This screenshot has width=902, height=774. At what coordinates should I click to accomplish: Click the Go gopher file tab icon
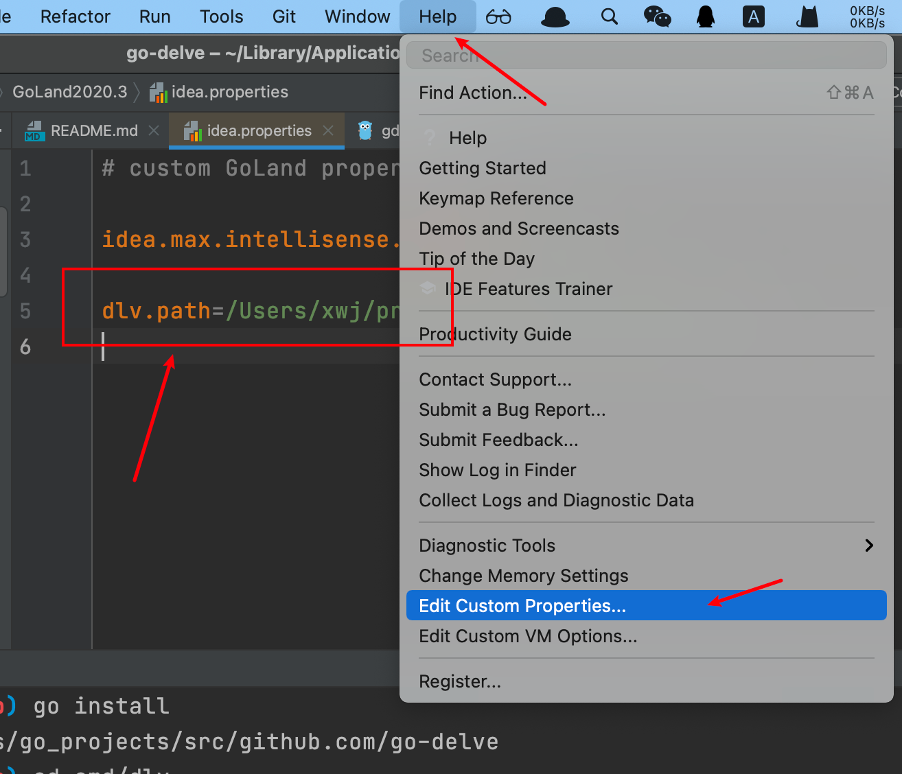click(x=365, y=130)
